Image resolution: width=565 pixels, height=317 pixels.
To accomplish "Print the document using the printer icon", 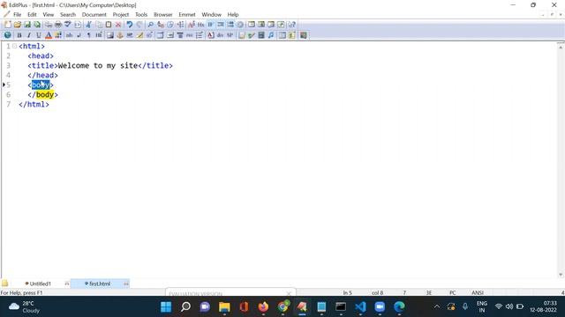I will click(57, 25).
